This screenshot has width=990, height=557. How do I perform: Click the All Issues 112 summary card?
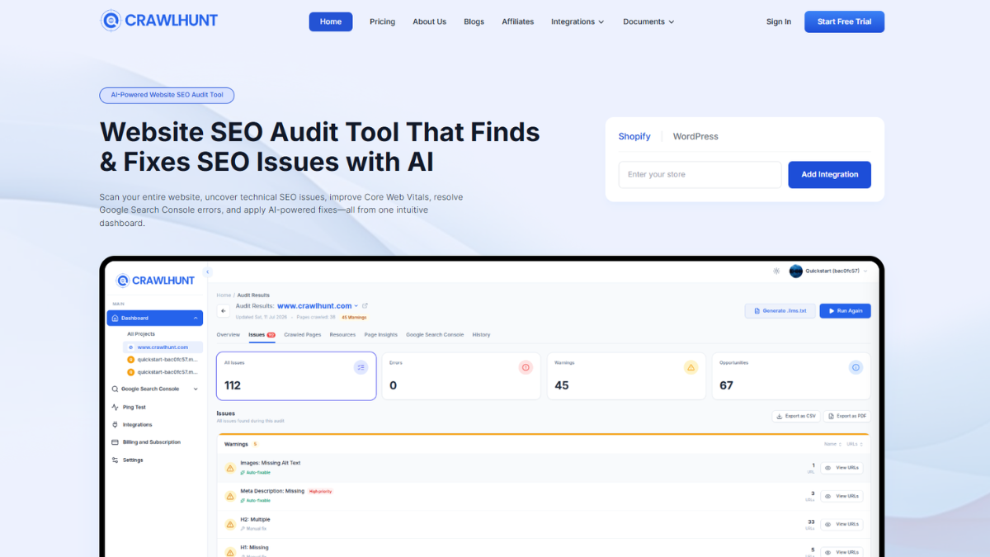pyautogui.click(x=297, y=376)
